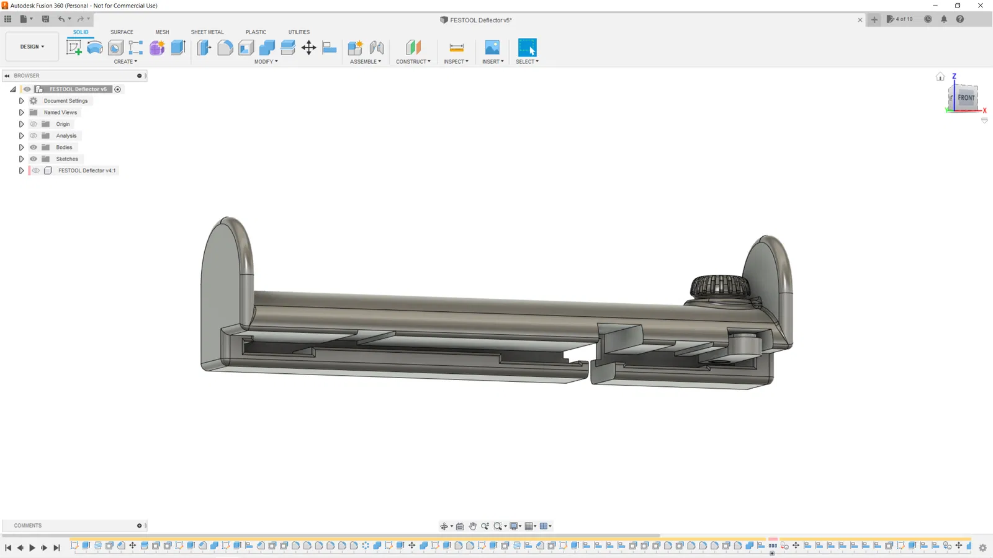Viewport: 993px width, 558px height.
Task: Switch to the Mesh tab
Action: coord(162,32)
